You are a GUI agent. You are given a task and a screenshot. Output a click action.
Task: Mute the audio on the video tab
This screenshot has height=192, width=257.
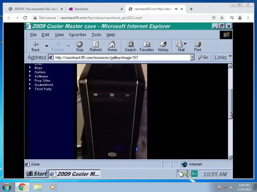coord(176,9)
